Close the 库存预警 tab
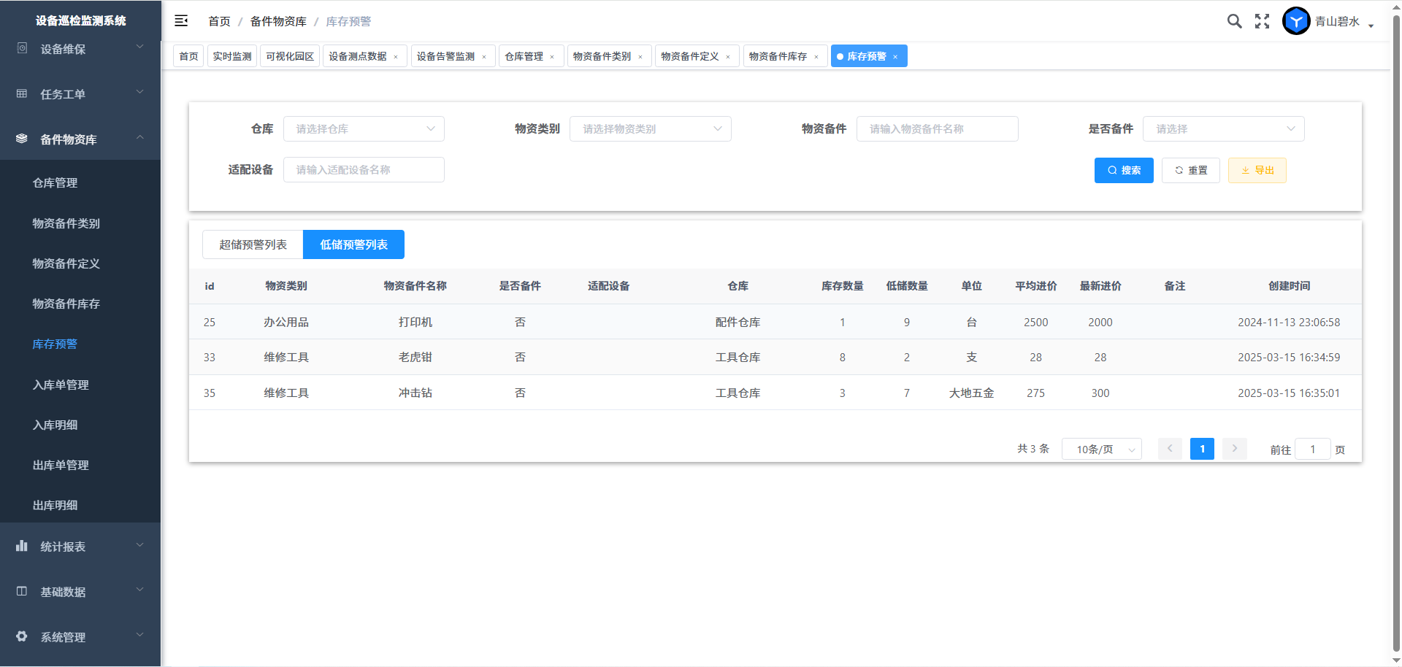1402x667 pixels. [x=895, y=57]
